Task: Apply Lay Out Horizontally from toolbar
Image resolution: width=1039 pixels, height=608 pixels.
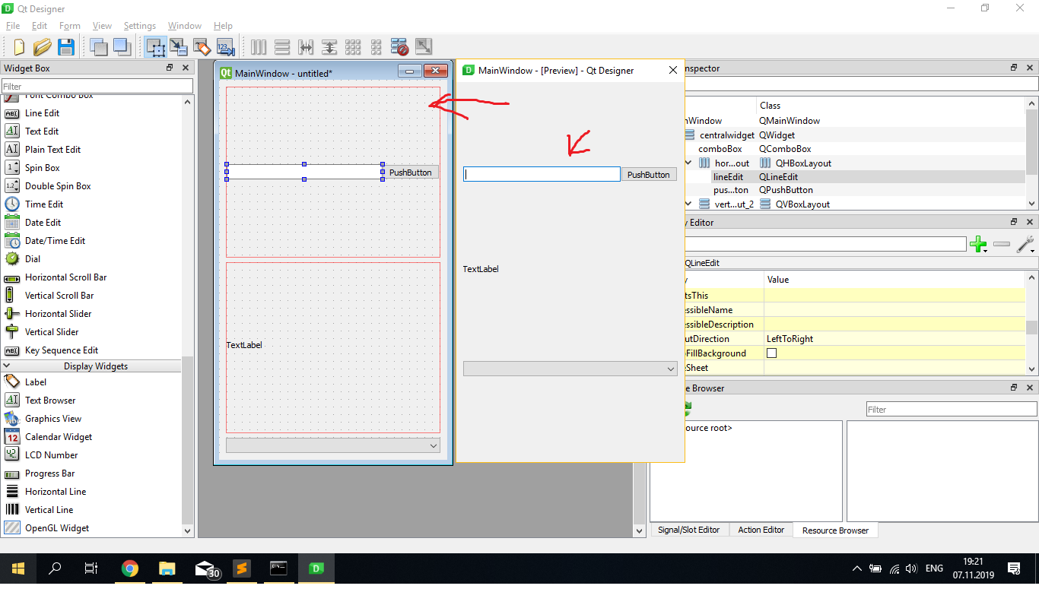Action: [259, 47]
